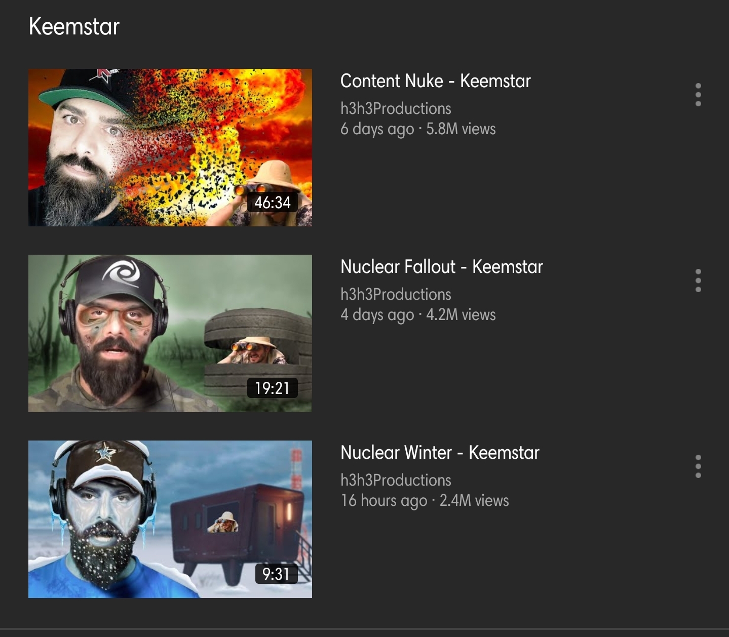Open the Nuclear Fallout video thumbnail
The height and width of the screenshot is (637, 729).
pyautogui.click(x=170, y=333)
